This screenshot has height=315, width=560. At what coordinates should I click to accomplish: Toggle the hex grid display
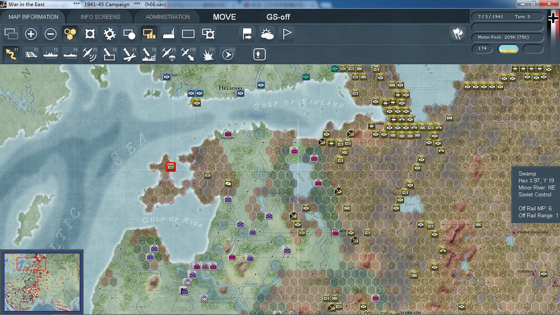coord(70,34)
